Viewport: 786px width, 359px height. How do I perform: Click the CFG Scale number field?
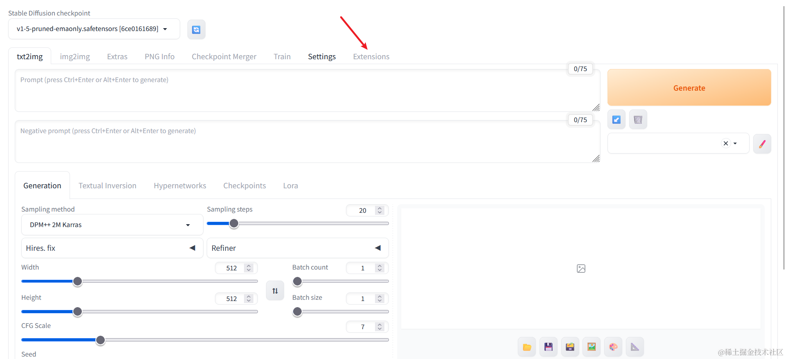tap(367, 327)
